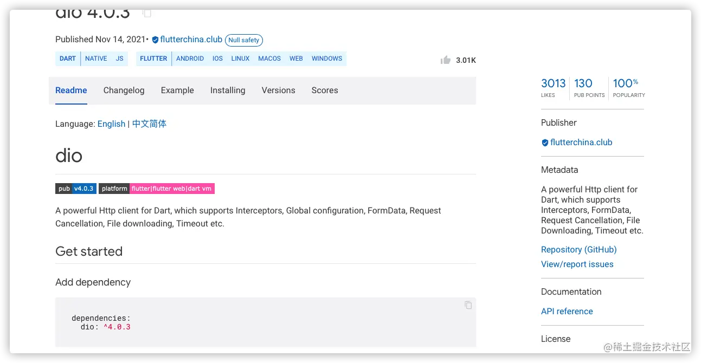Copy the package name next to the dio title
Screen dimensions: 701x363
coord(147,13)
